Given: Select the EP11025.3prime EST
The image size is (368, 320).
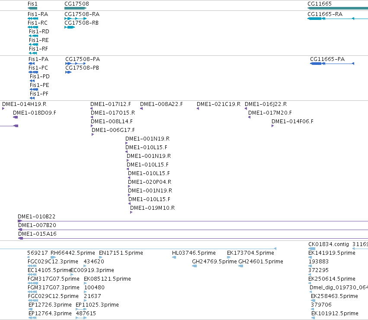Looking at the screenshot, I should (x=97, y=305).
